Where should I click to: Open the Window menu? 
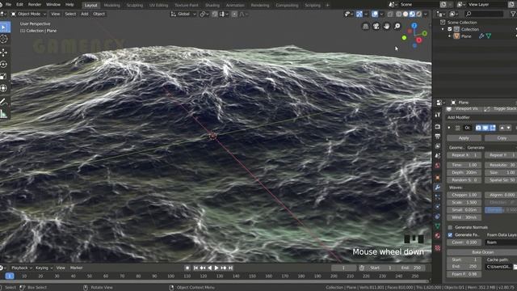pyautogui.click(x=53, y=5)
